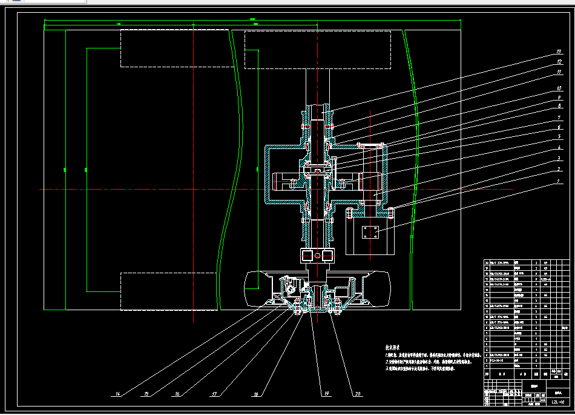
Task: Select callout number 13 label
Action: point(559,51)
